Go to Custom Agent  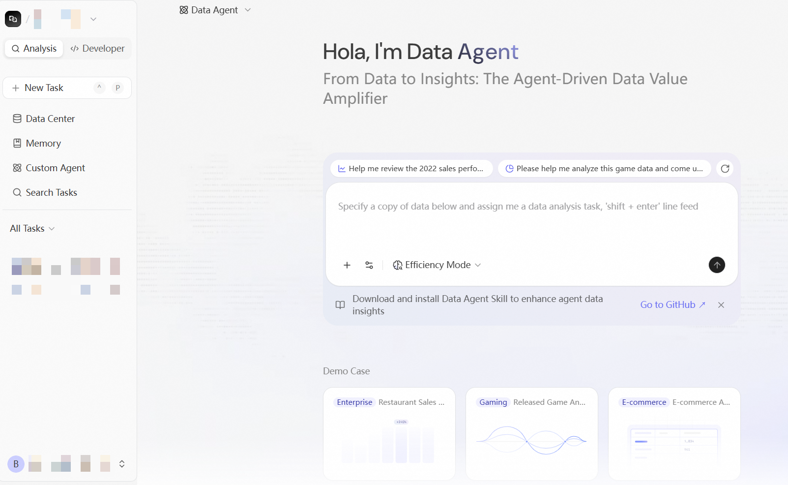click(67, 168)
